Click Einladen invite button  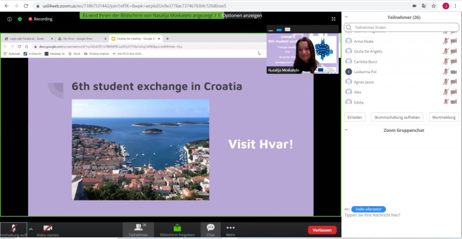coord(355,117)
